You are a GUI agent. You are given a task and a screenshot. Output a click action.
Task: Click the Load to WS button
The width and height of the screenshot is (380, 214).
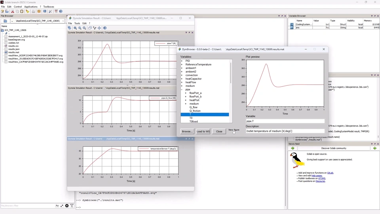tap(203, 131)
